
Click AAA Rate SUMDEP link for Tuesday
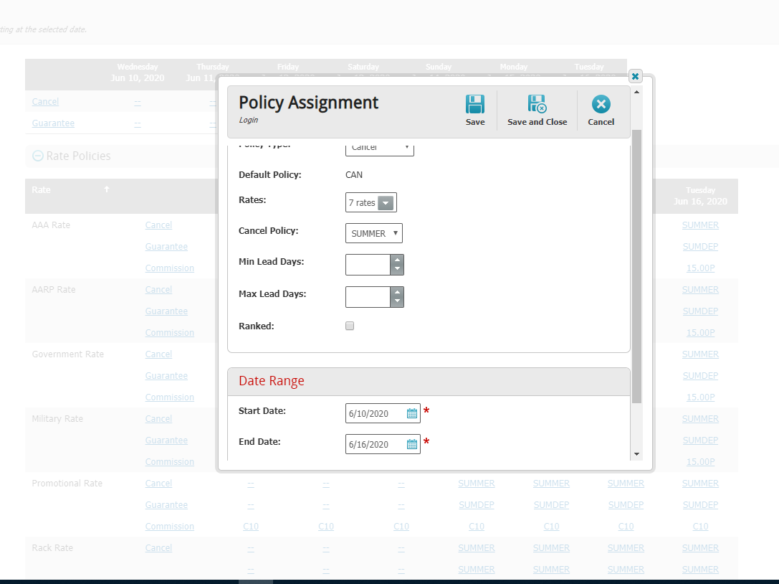pos(700,246)
